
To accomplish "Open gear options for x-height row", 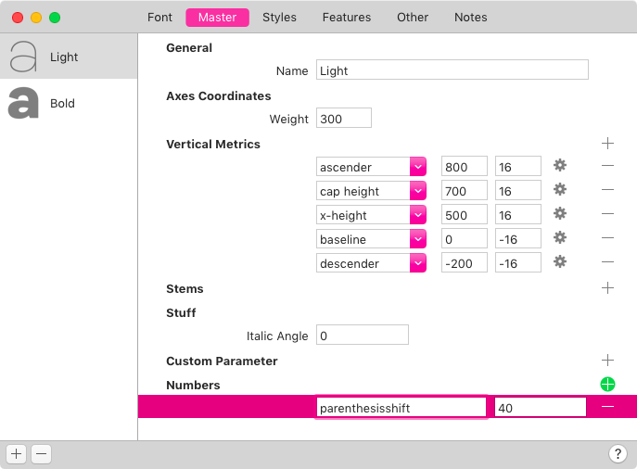I will 560,214.
